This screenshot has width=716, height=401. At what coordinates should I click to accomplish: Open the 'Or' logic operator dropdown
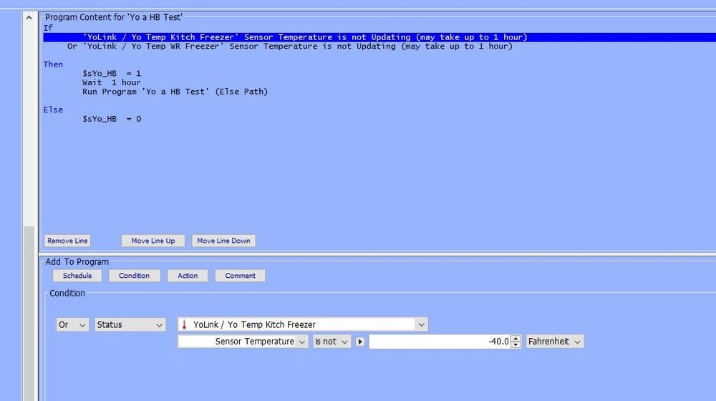click(72, 325)
